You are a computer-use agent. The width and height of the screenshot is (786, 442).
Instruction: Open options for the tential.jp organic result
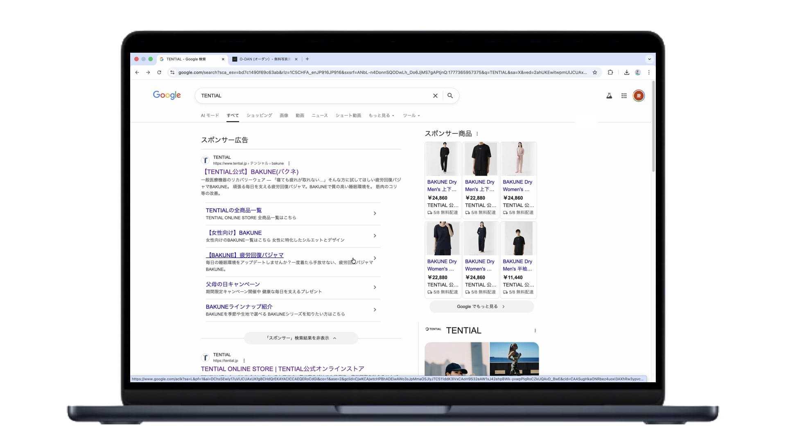click(x=244, y=361)
